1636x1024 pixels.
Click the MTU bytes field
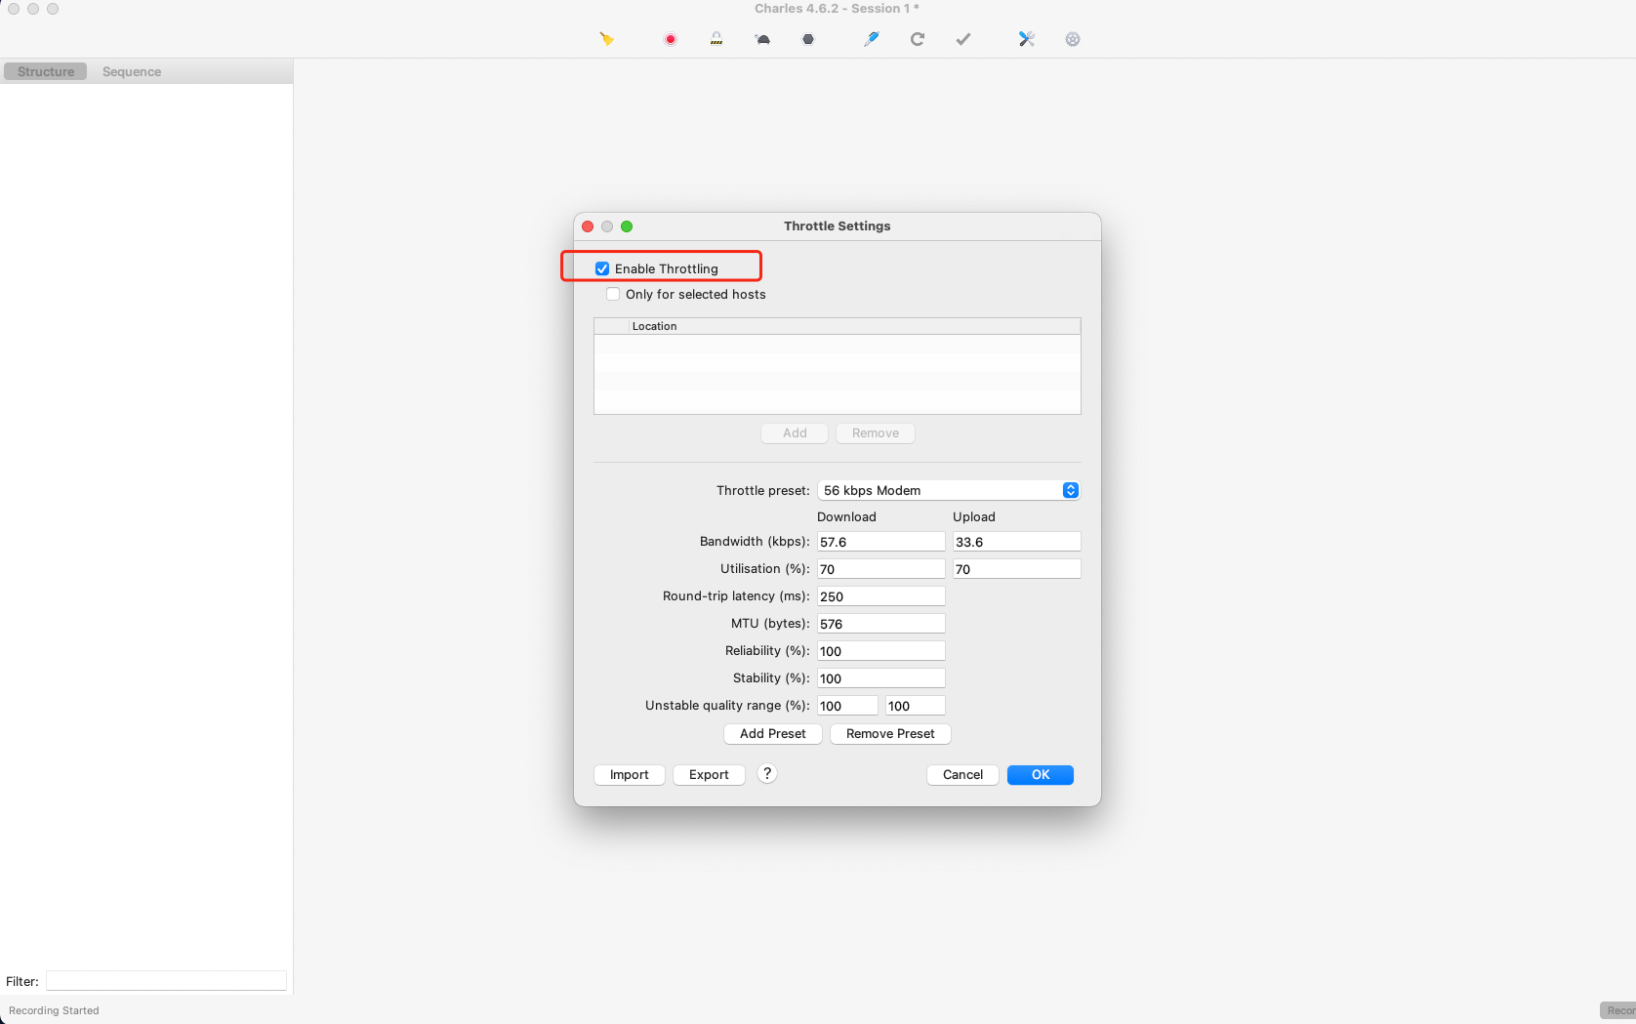tap(881, 624)
